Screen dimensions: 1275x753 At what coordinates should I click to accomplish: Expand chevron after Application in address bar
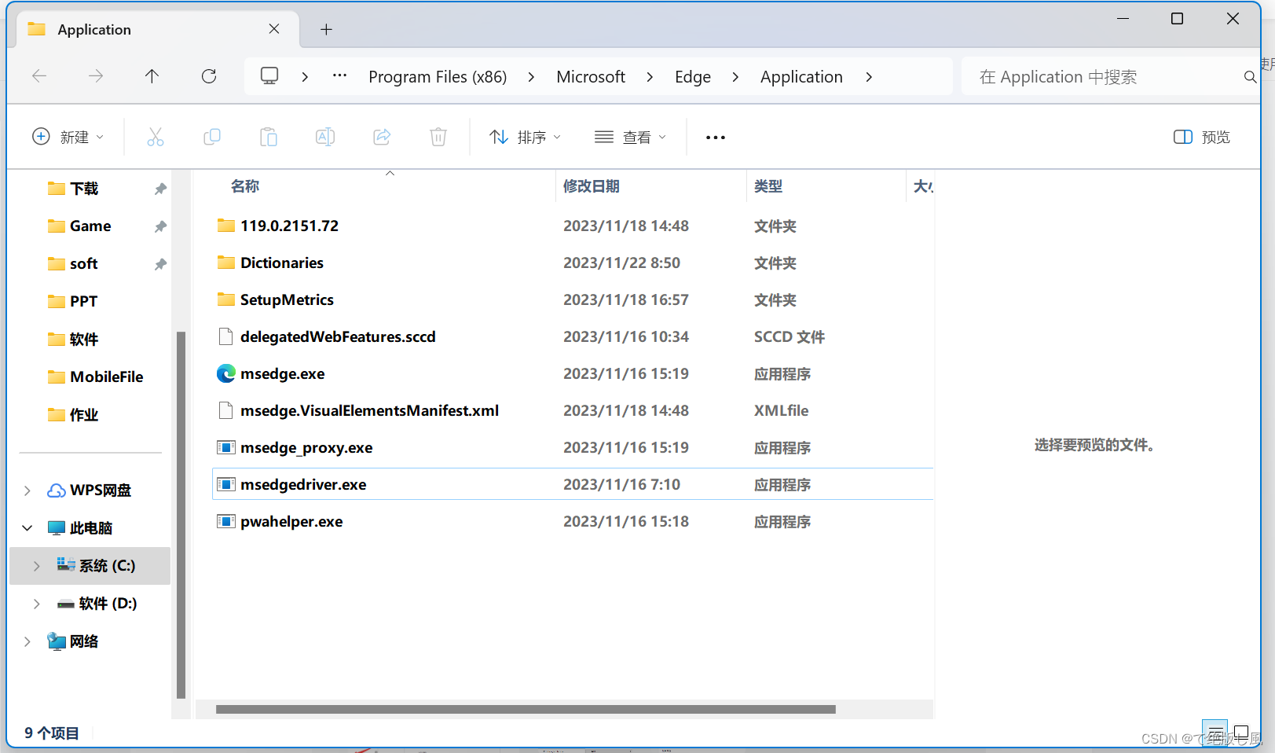(x=869, y=77)
